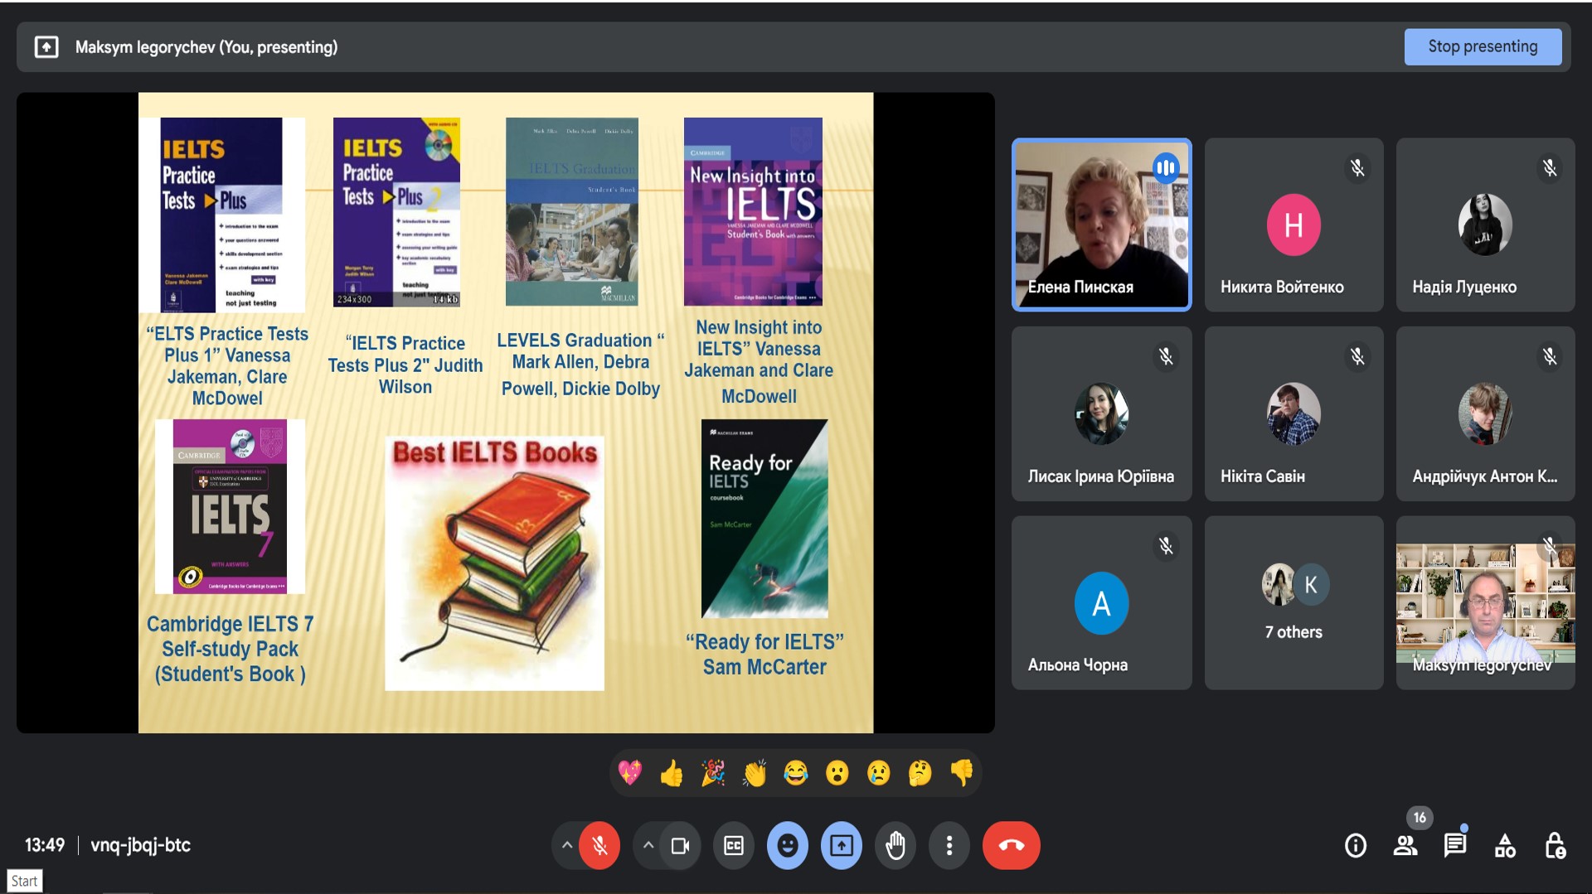Screen dimensions: 1592x894
Task: Click "Ready for IELTS" Sam McCarter caption
Action: 764,655
